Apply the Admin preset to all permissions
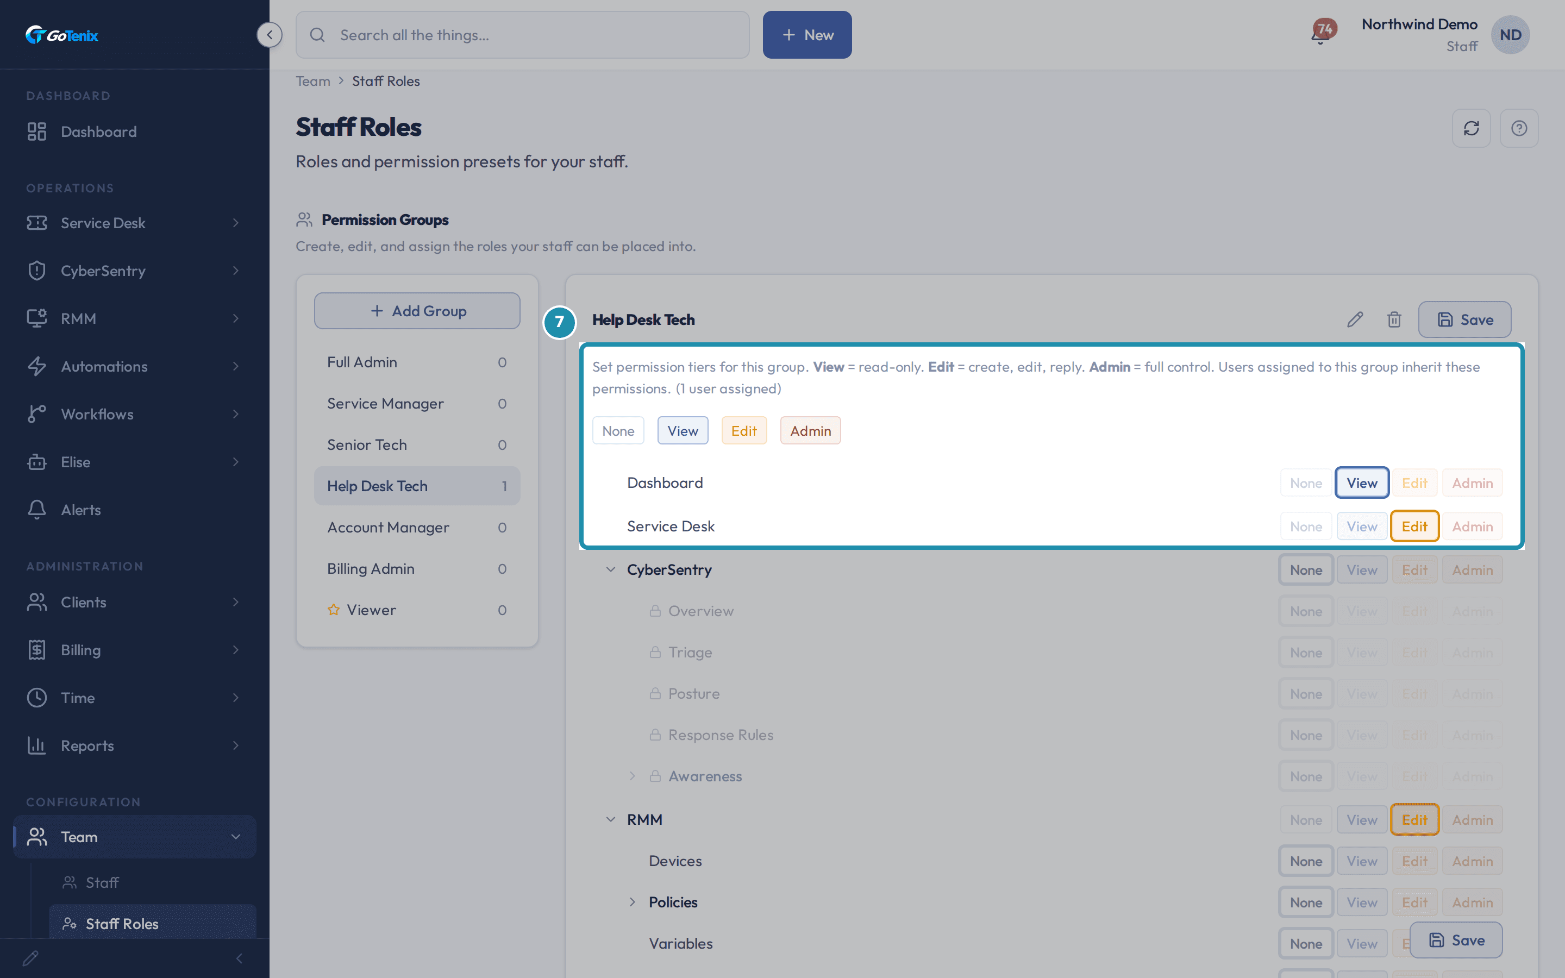 [810, 431]
